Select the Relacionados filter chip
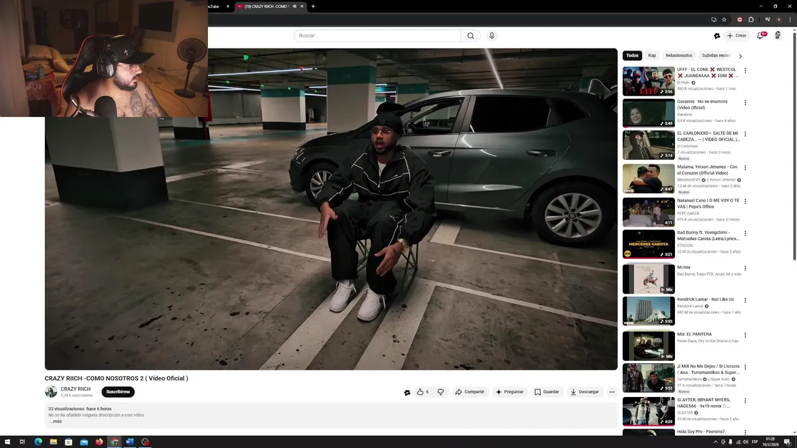Screen dimensions: 797x448 pyautogui.click(x=679, y=55)
